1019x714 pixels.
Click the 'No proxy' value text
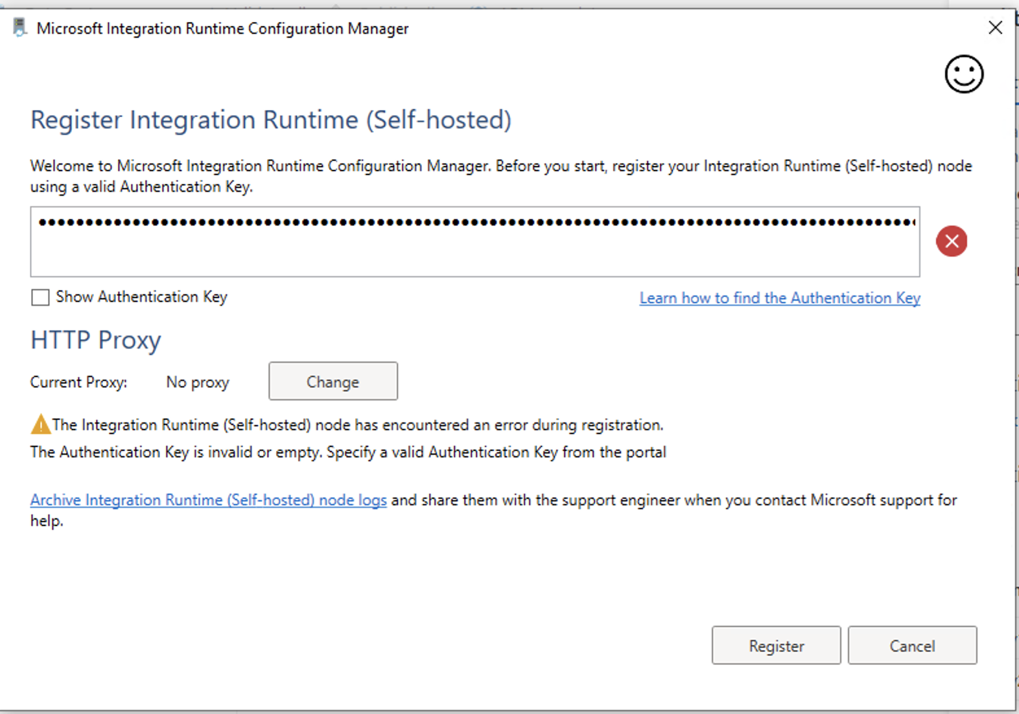198,382
